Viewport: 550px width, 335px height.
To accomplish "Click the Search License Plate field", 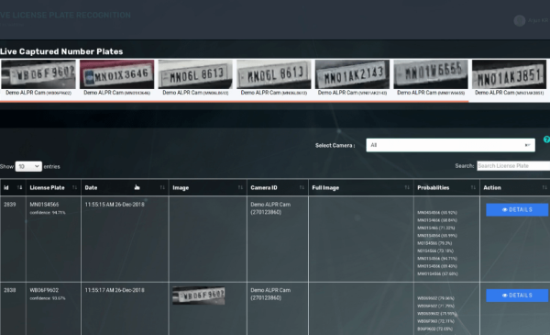I will click(x=513, y=166).
